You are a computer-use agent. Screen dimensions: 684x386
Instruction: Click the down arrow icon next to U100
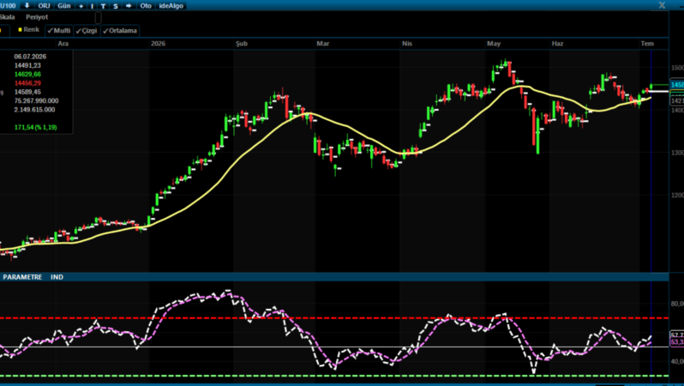27,6
